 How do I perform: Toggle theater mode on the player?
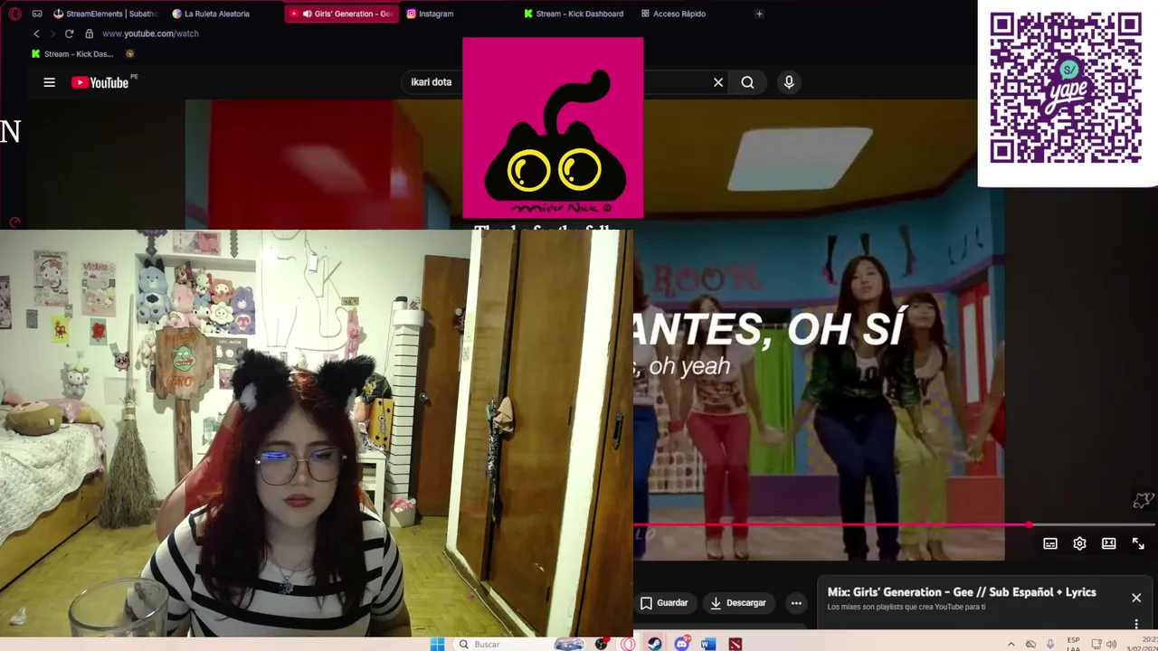pyautogui.click(x=1108, y=543)
